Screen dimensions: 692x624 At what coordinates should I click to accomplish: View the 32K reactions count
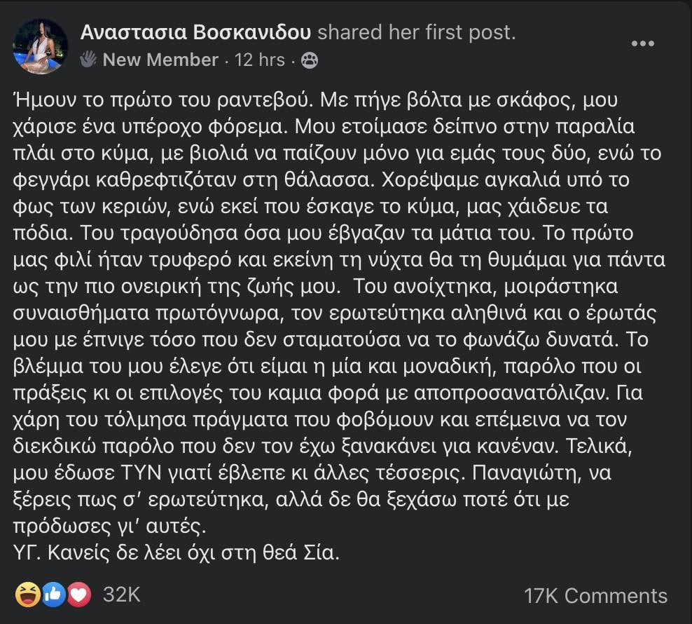(x=122, y=595)
